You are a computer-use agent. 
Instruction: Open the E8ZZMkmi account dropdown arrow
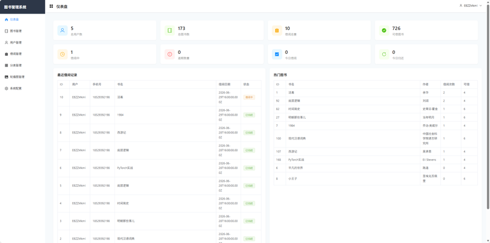(480, 6)
